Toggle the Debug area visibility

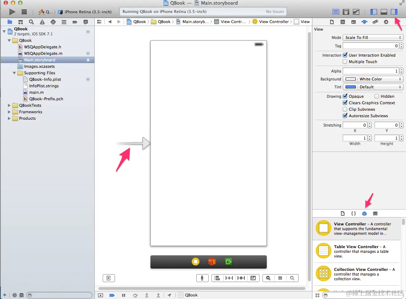coord(384,12)
